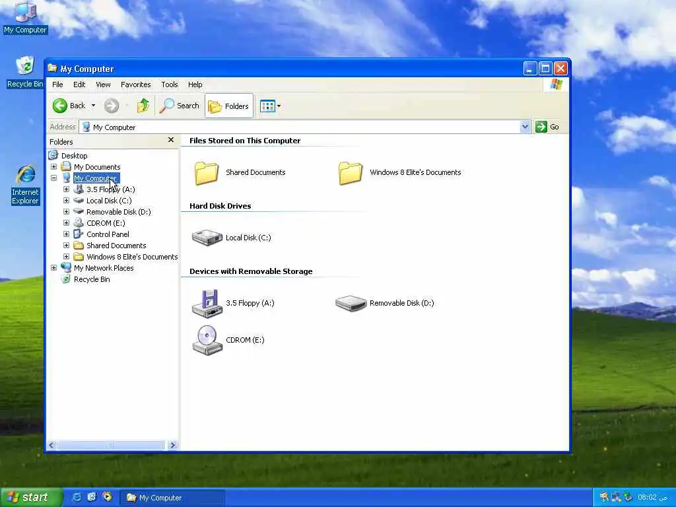676x507 pixels.
Task: Click the Folders pane left scroll arrow
Action: click(x=51, y=445)
